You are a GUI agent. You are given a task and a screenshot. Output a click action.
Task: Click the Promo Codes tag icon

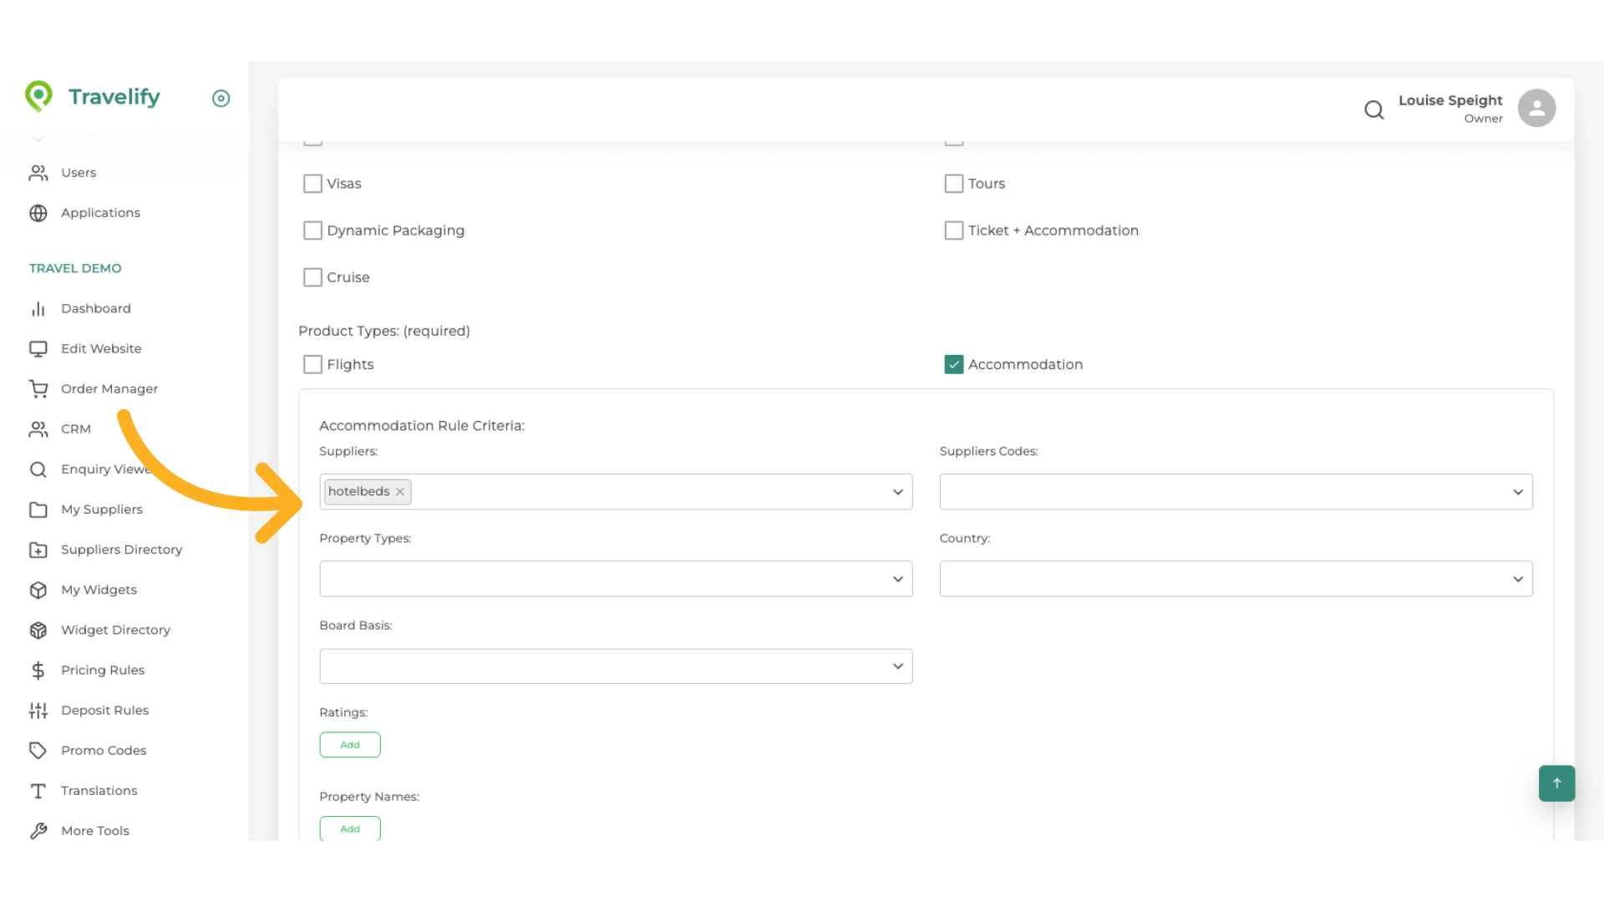click(x=38, y=750)
